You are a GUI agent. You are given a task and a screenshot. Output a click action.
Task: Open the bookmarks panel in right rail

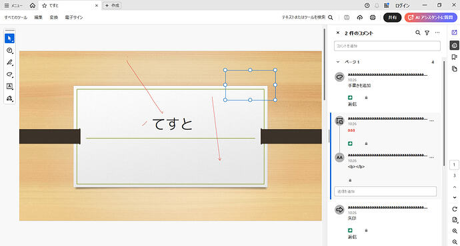(x=455, y=57)
